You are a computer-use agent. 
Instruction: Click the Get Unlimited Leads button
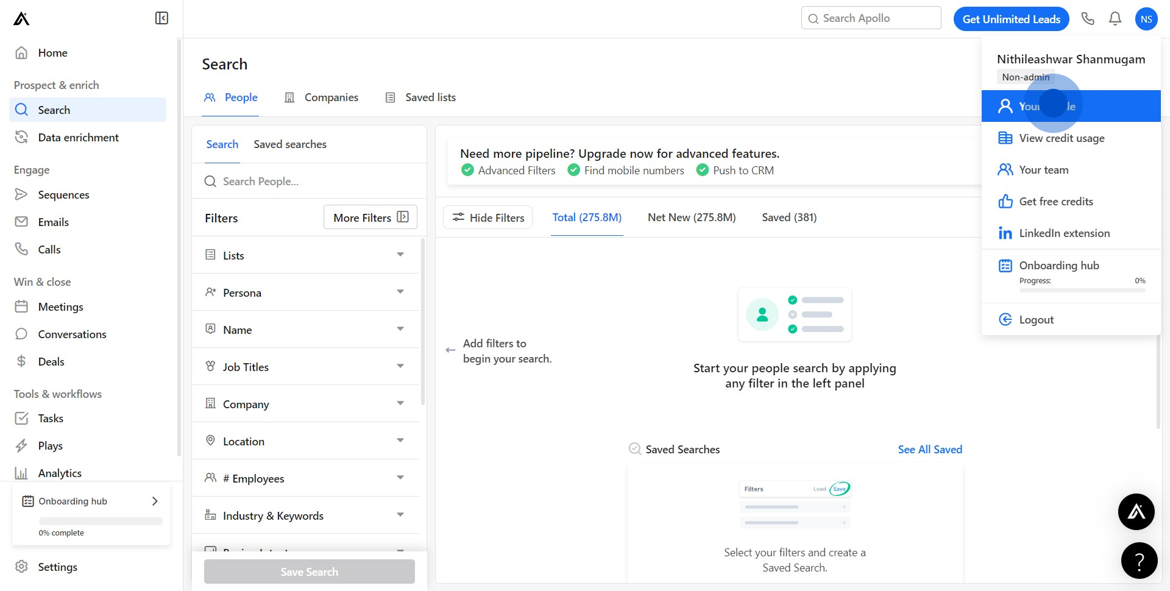1011,19
